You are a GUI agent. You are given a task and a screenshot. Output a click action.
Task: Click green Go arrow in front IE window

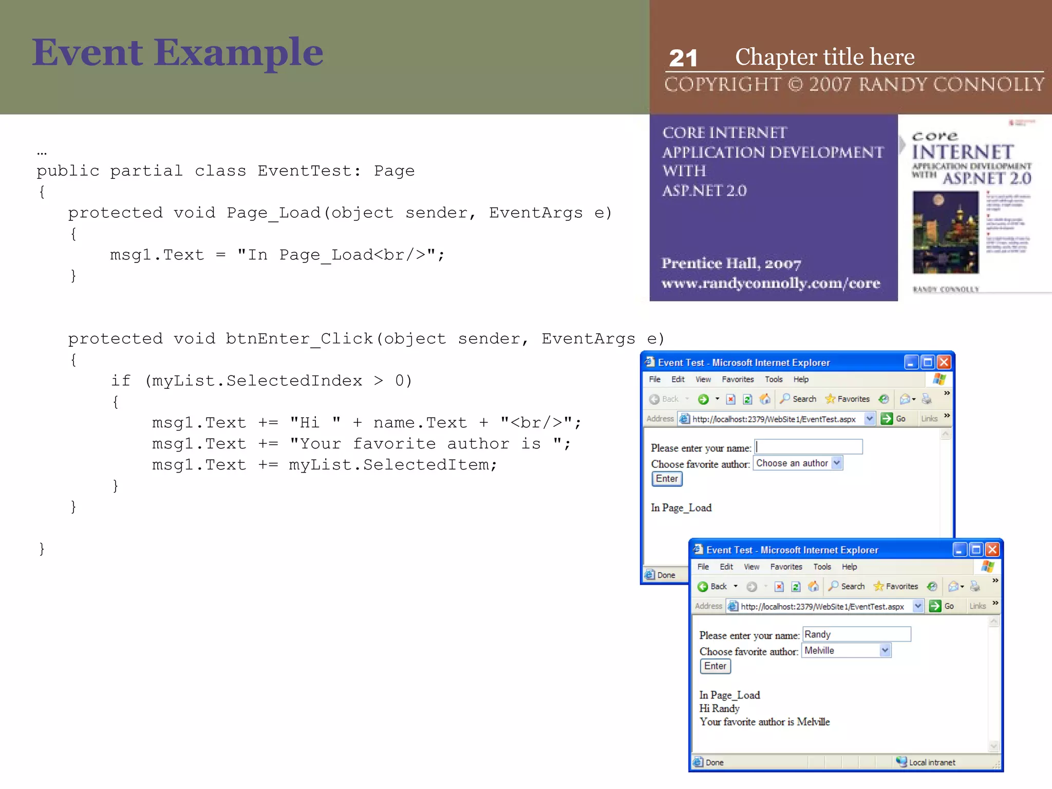coord(935,606)
